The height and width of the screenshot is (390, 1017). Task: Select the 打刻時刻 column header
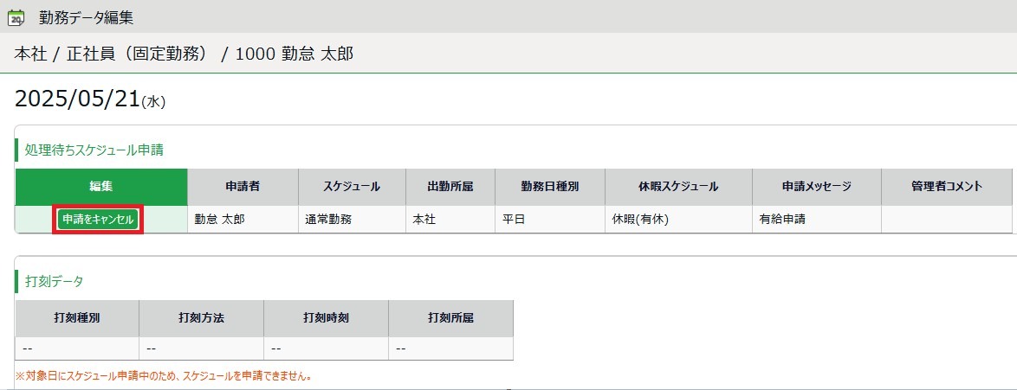point(326,317)
